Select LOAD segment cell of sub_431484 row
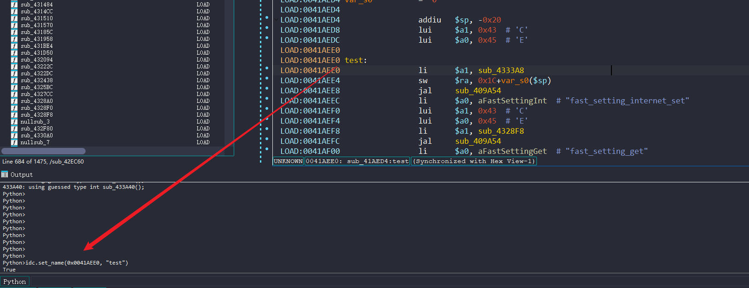Image resolution: width=749 pixels, height=288 pixels. 203,5
